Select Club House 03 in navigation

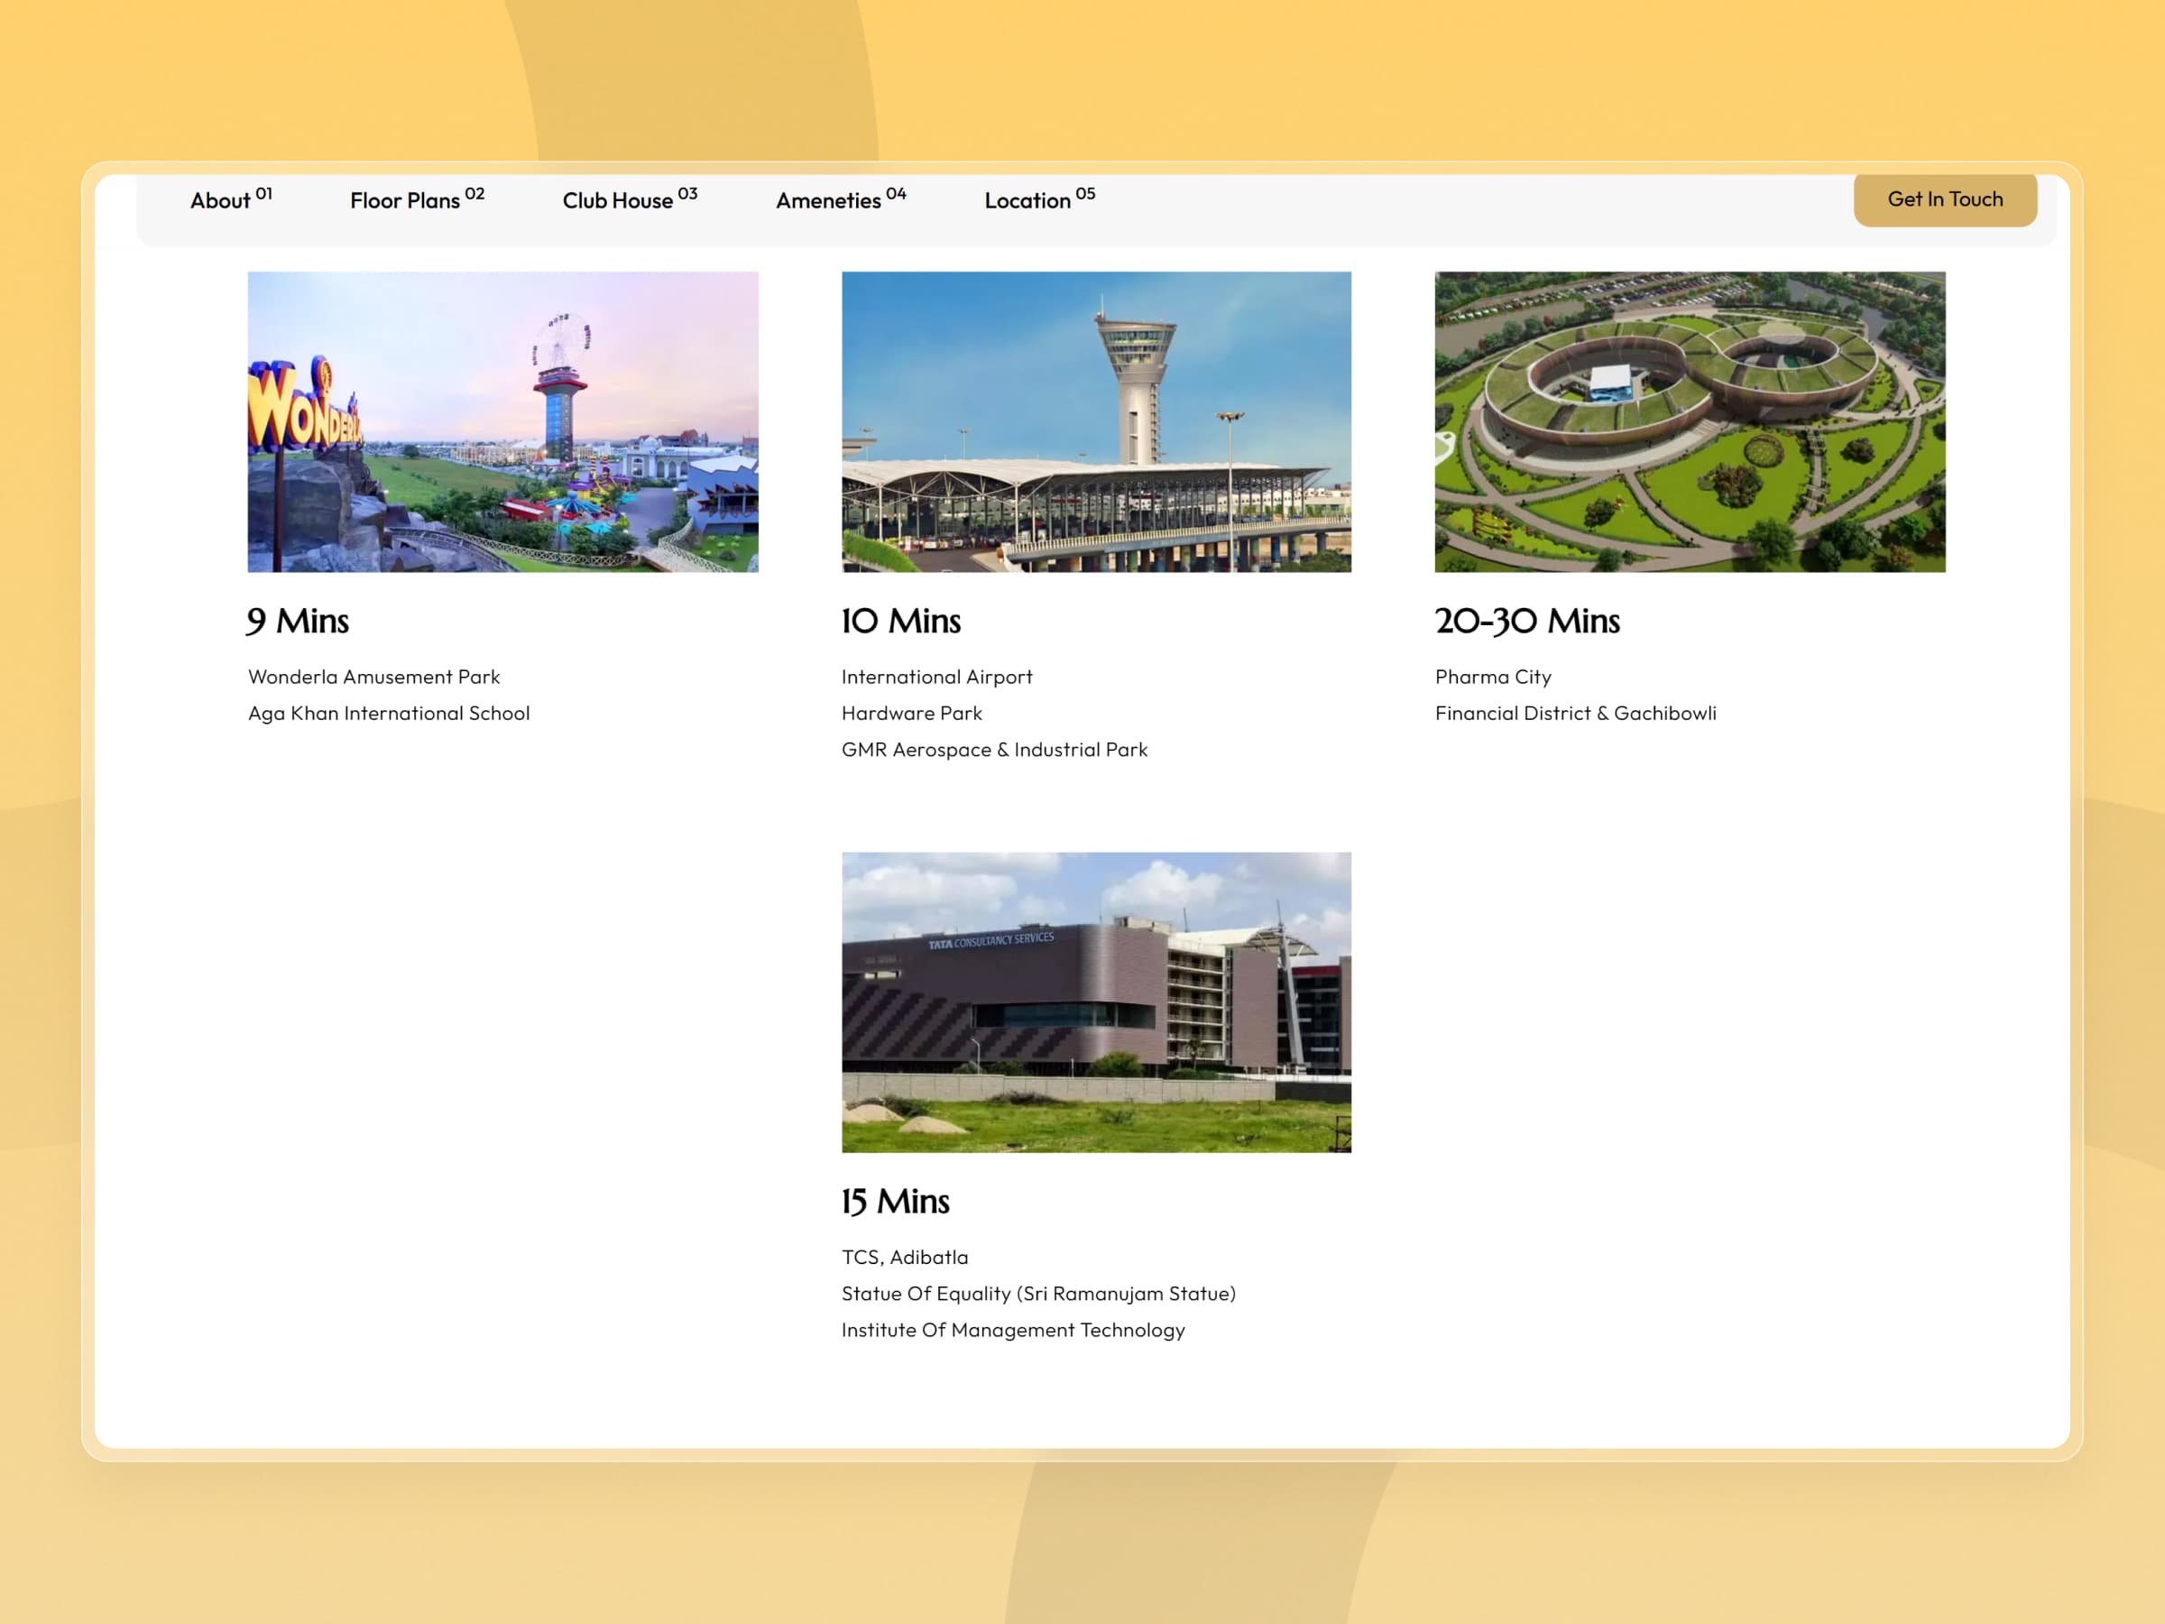631,199
